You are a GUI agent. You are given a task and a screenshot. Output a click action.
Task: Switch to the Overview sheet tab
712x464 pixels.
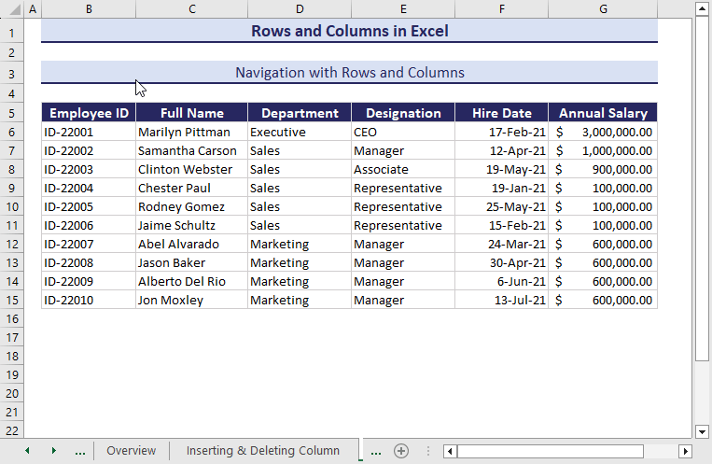[x=131, y=451]
